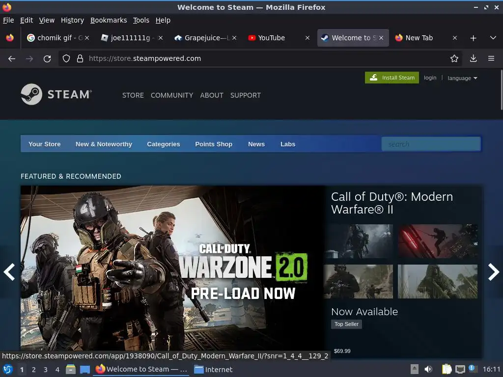This screenshot has width=503, height=377.
Task: Open the Bookmarks menu
Action: [x=109, y=20]
